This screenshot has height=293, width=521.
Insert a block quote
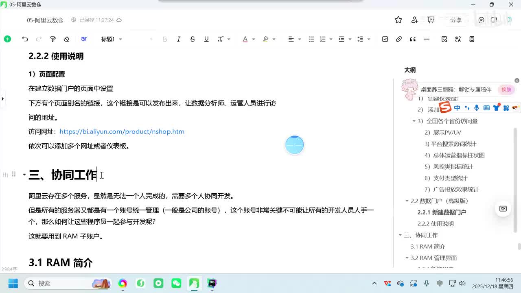[413, 39]
